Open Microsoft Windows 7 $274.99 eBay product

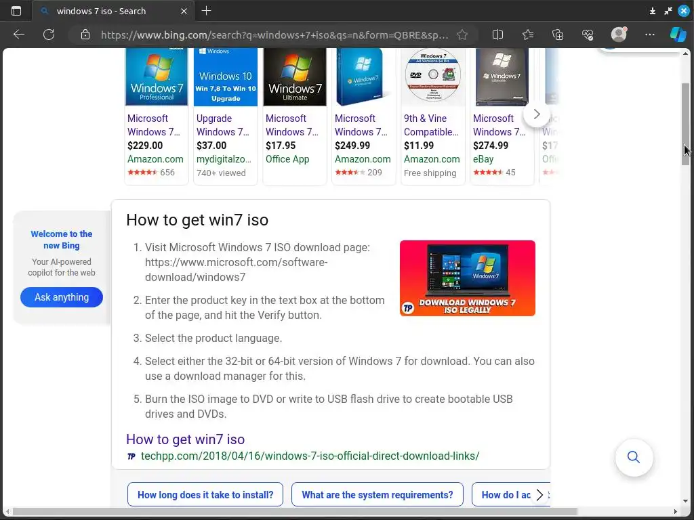pos(499,125)
